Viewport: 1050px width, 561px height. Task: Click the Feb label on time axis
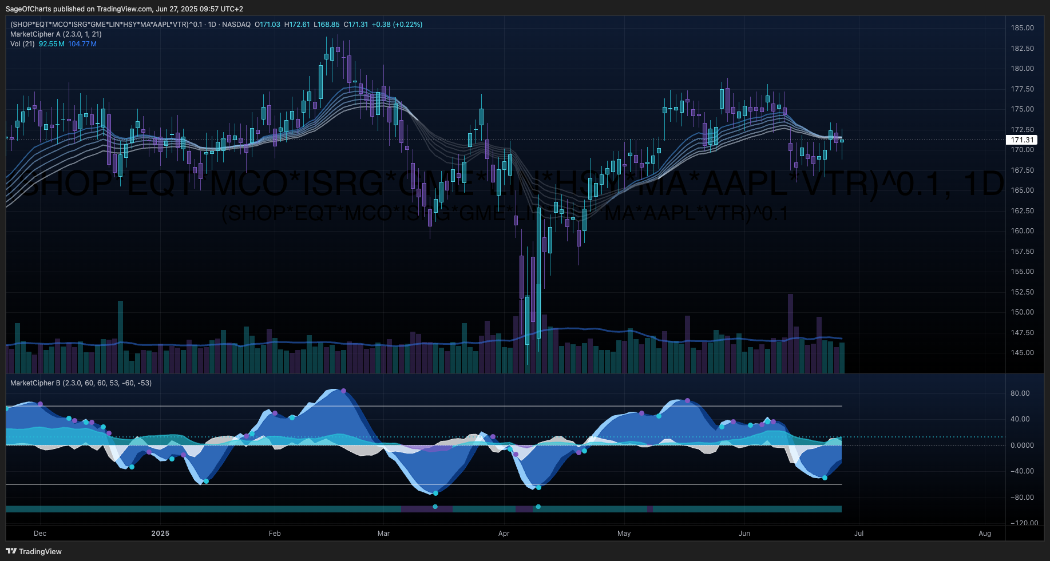275,534
